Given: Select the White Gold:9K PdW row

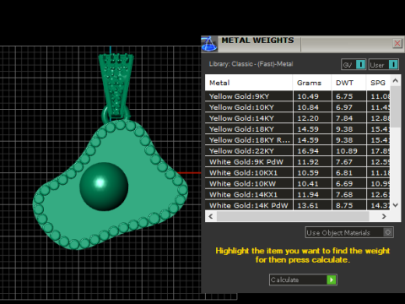Looking at the screenshot, I should tap(298, 162).
